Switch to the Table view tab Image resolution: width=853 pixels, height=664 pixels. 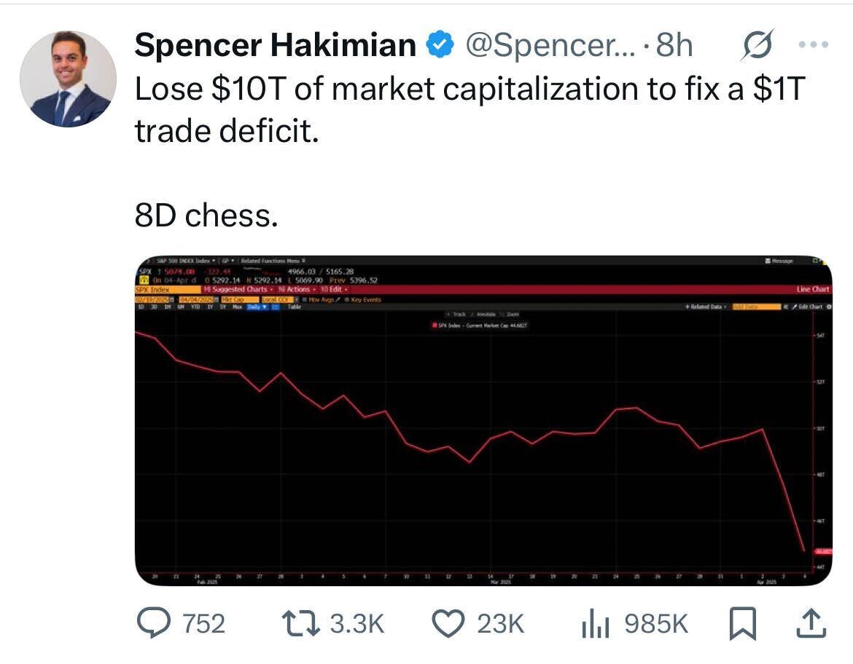tap(294, 307)
